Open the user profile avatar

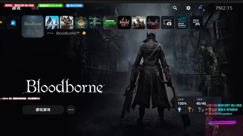[201, 8]
